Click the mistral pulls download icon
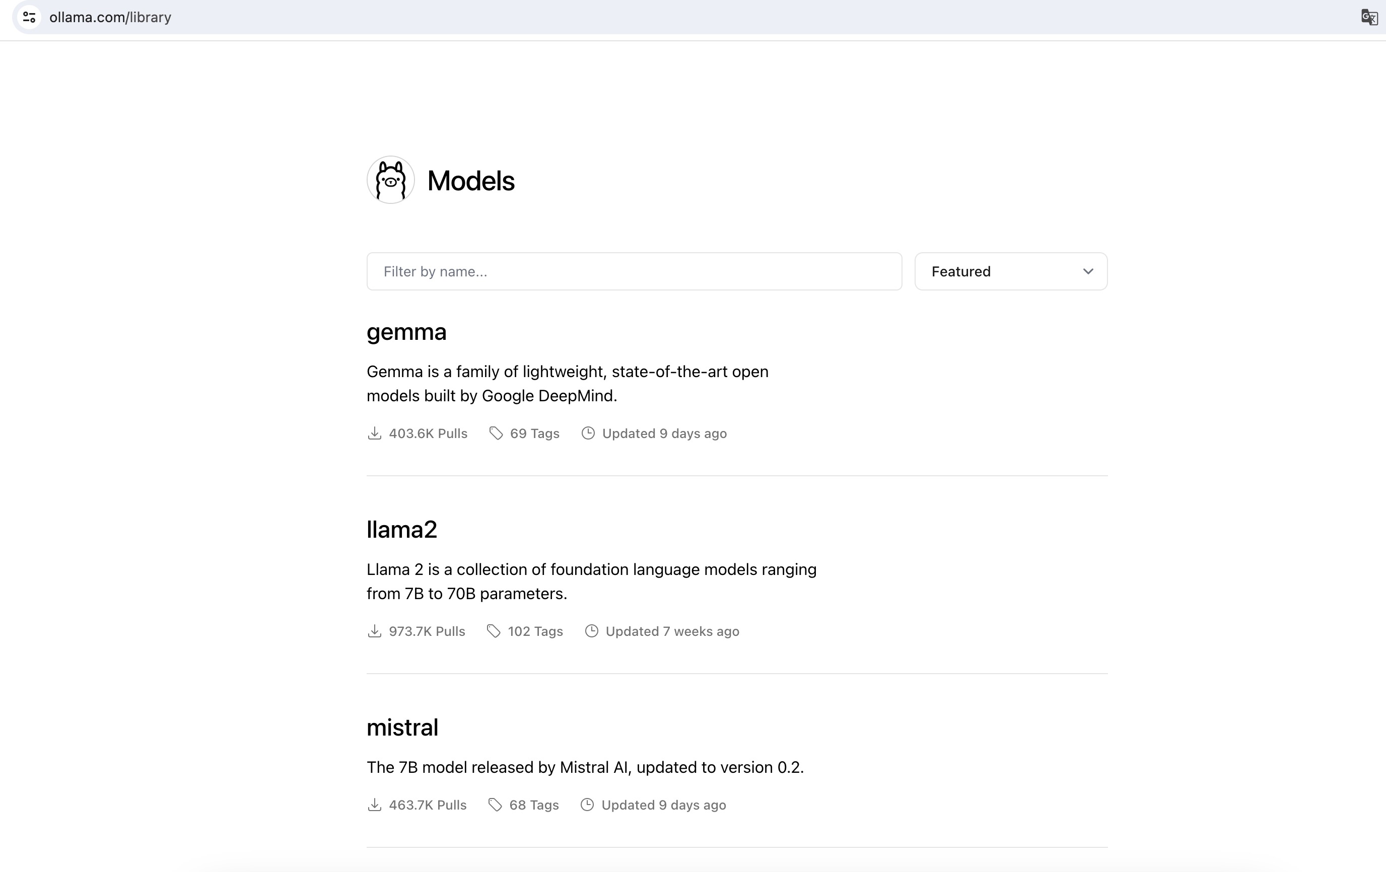1386x872 pixels. click(374, 805)
